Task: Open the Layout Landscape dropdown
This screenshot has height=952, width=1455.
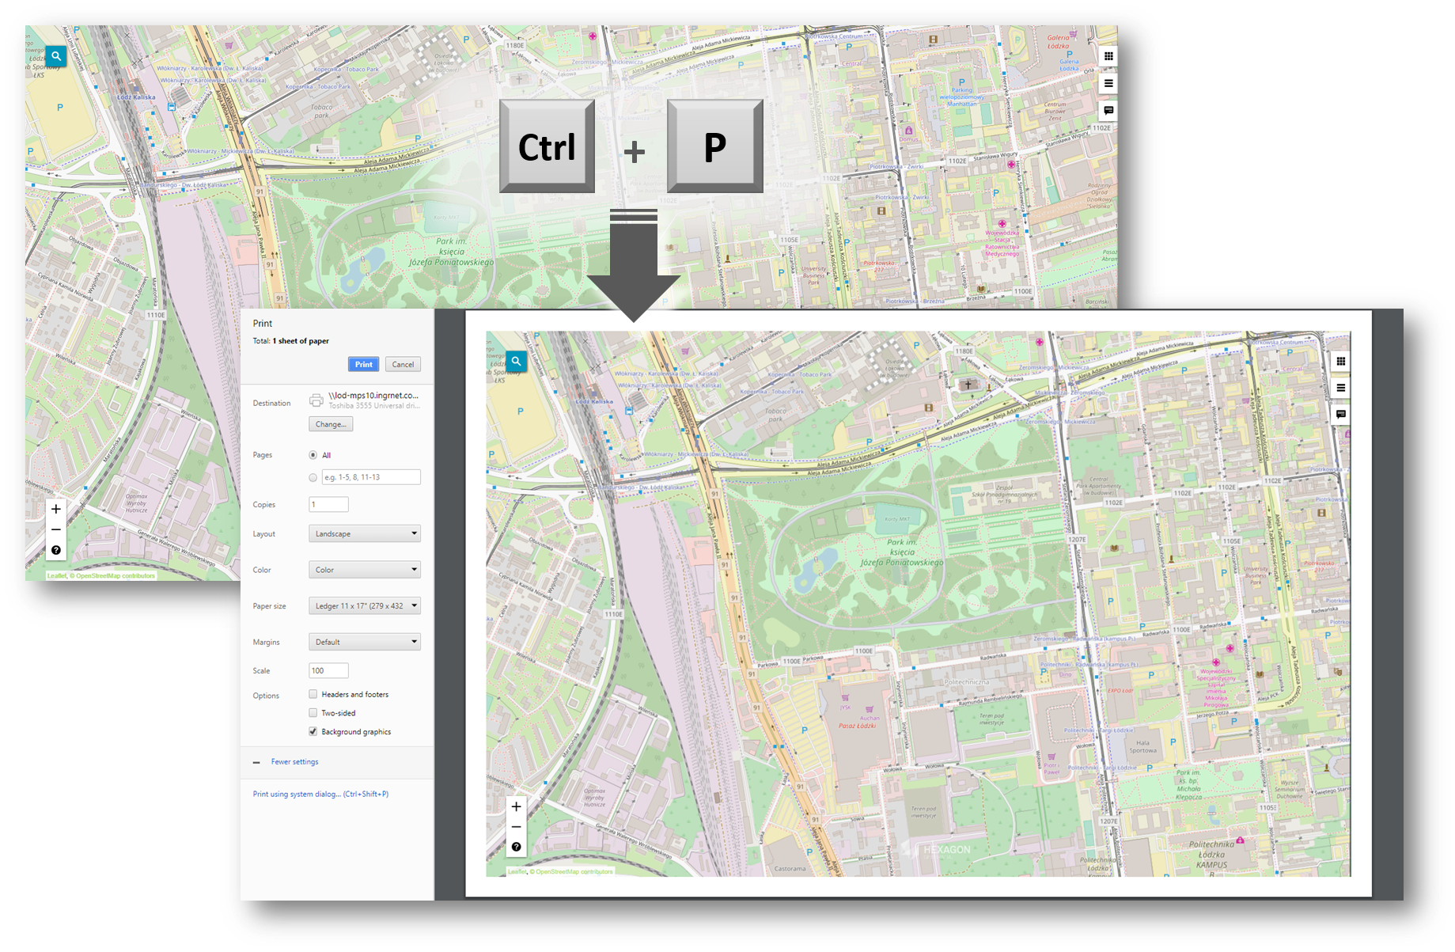Action: pyautogui.click(x=364, y=533)
